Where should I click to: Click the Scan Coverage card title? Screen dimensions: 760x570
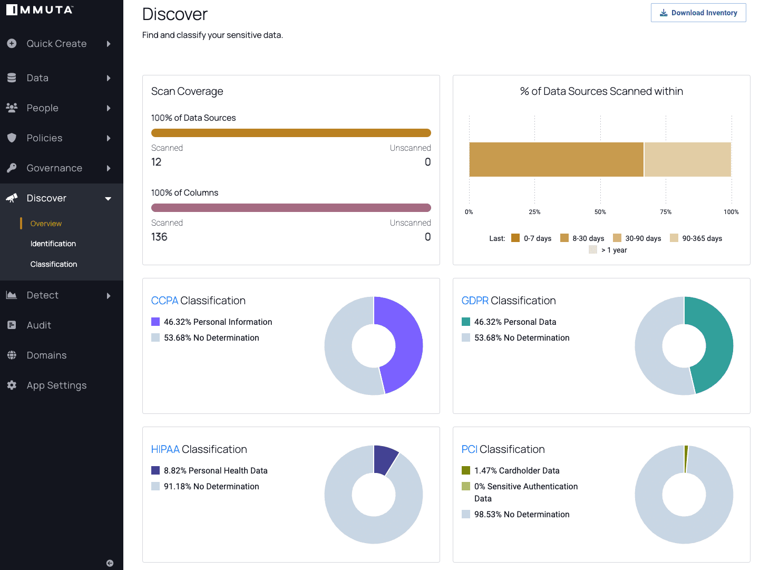pyautogui.click(x=187, y=91)
